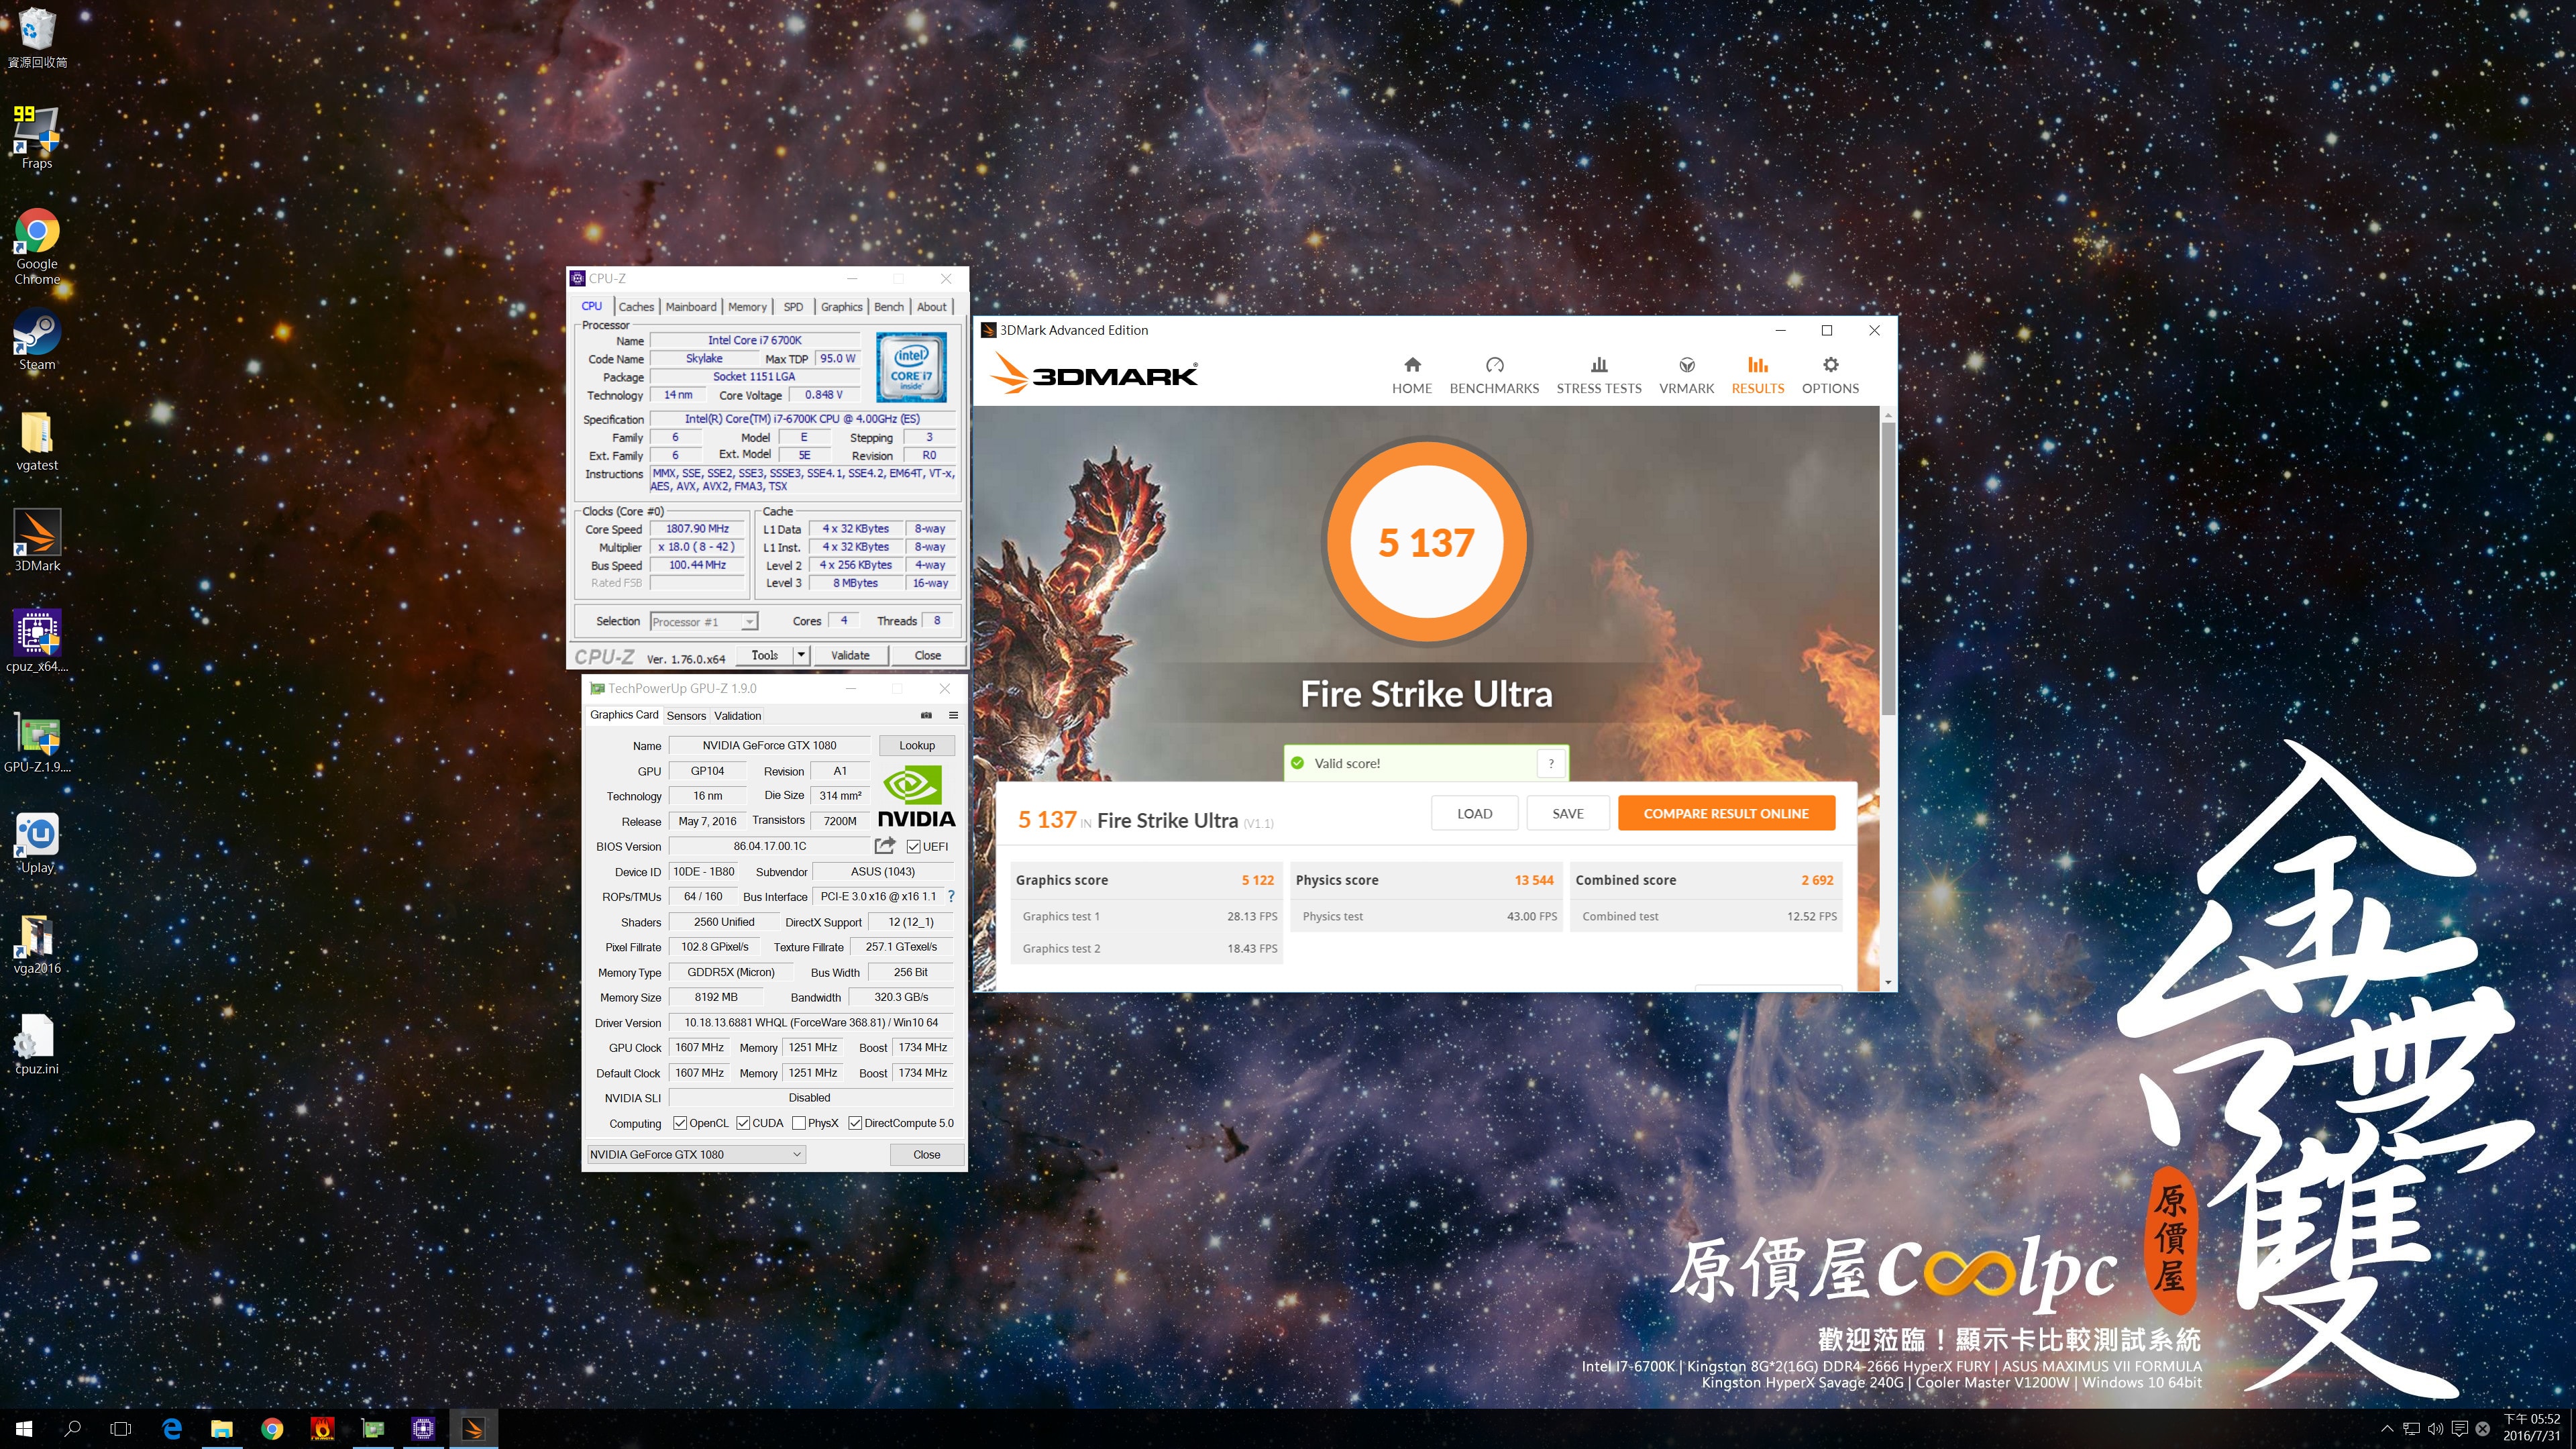2576x1449 pixels.
Task: Open the Memory tab in CPU-Z
Action: click(x=747, y=307)
